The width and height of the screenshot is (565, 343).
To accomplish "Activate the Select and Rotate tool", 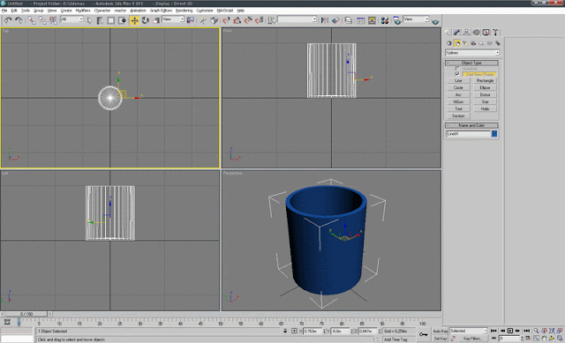I will 145,20.
